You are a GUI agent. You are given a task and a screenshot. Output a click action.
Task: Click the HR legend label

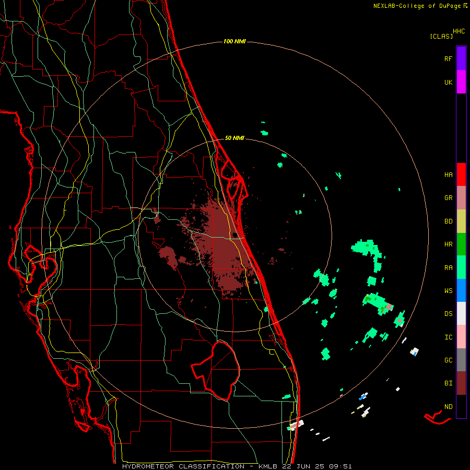pyautogui.click(x=448, y=244)
